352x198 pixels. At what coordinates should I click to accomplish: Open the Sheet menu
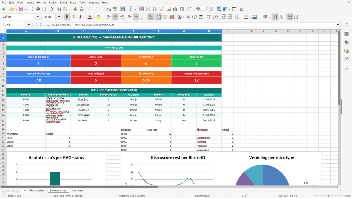(x=63, y=2)
